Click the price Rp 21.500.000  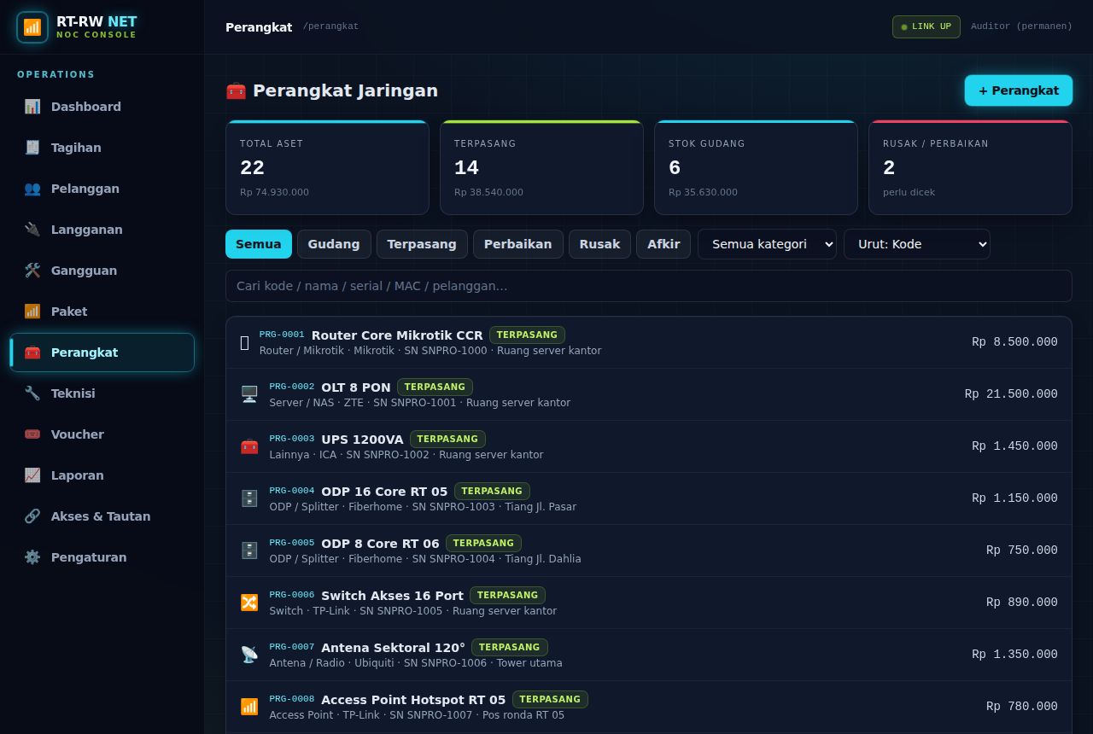click(x=1011, y=394)
